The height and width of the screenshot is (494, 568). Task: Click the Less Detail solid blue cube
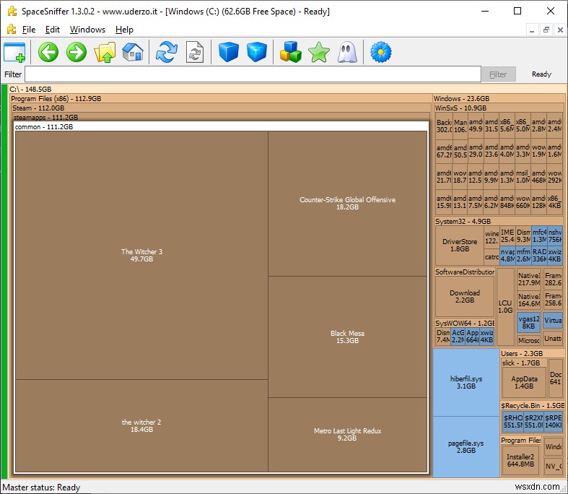coord(229,52)
